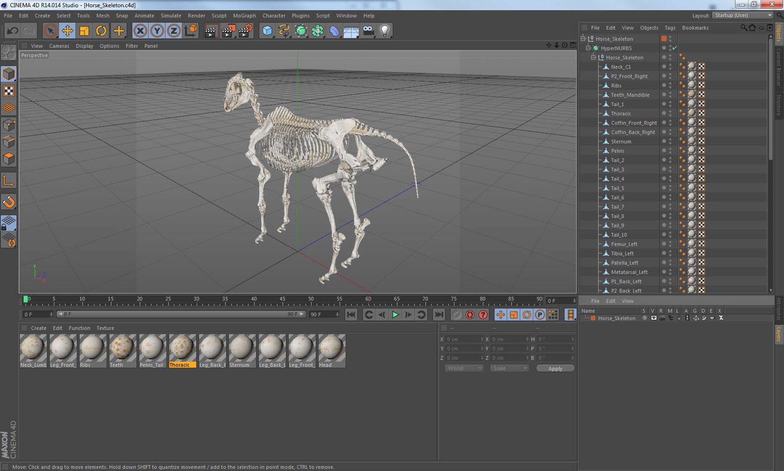Screen dimensions: 784x471
Task: Open the Sculpt menu
Action: [219, 15]
